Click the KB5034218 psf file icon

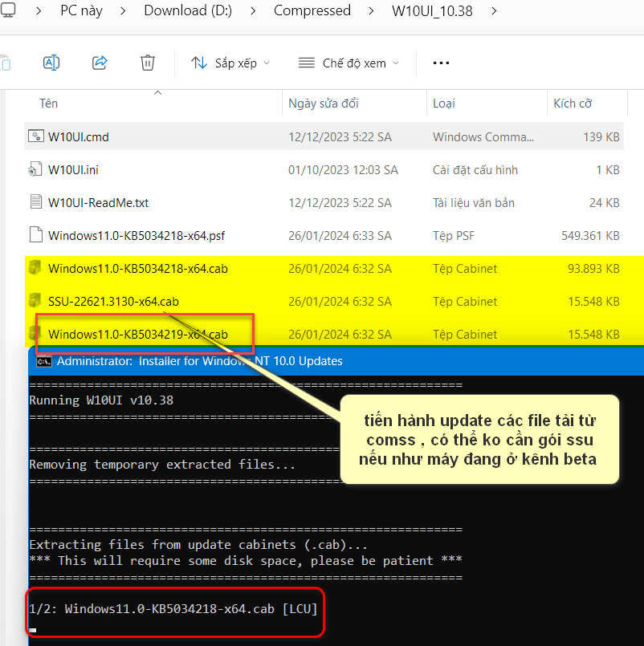pos(36,235)
